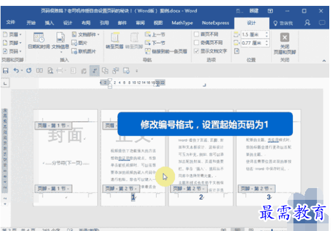Open the MathType tab
This screenshot has width=331, height=231.
coord(182,23)
